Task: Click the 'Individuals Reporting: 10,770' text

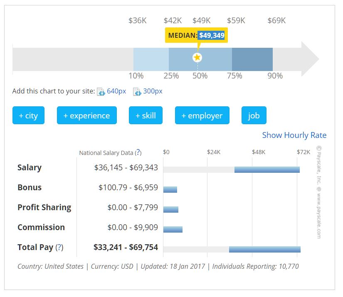Action: (256, 266)
